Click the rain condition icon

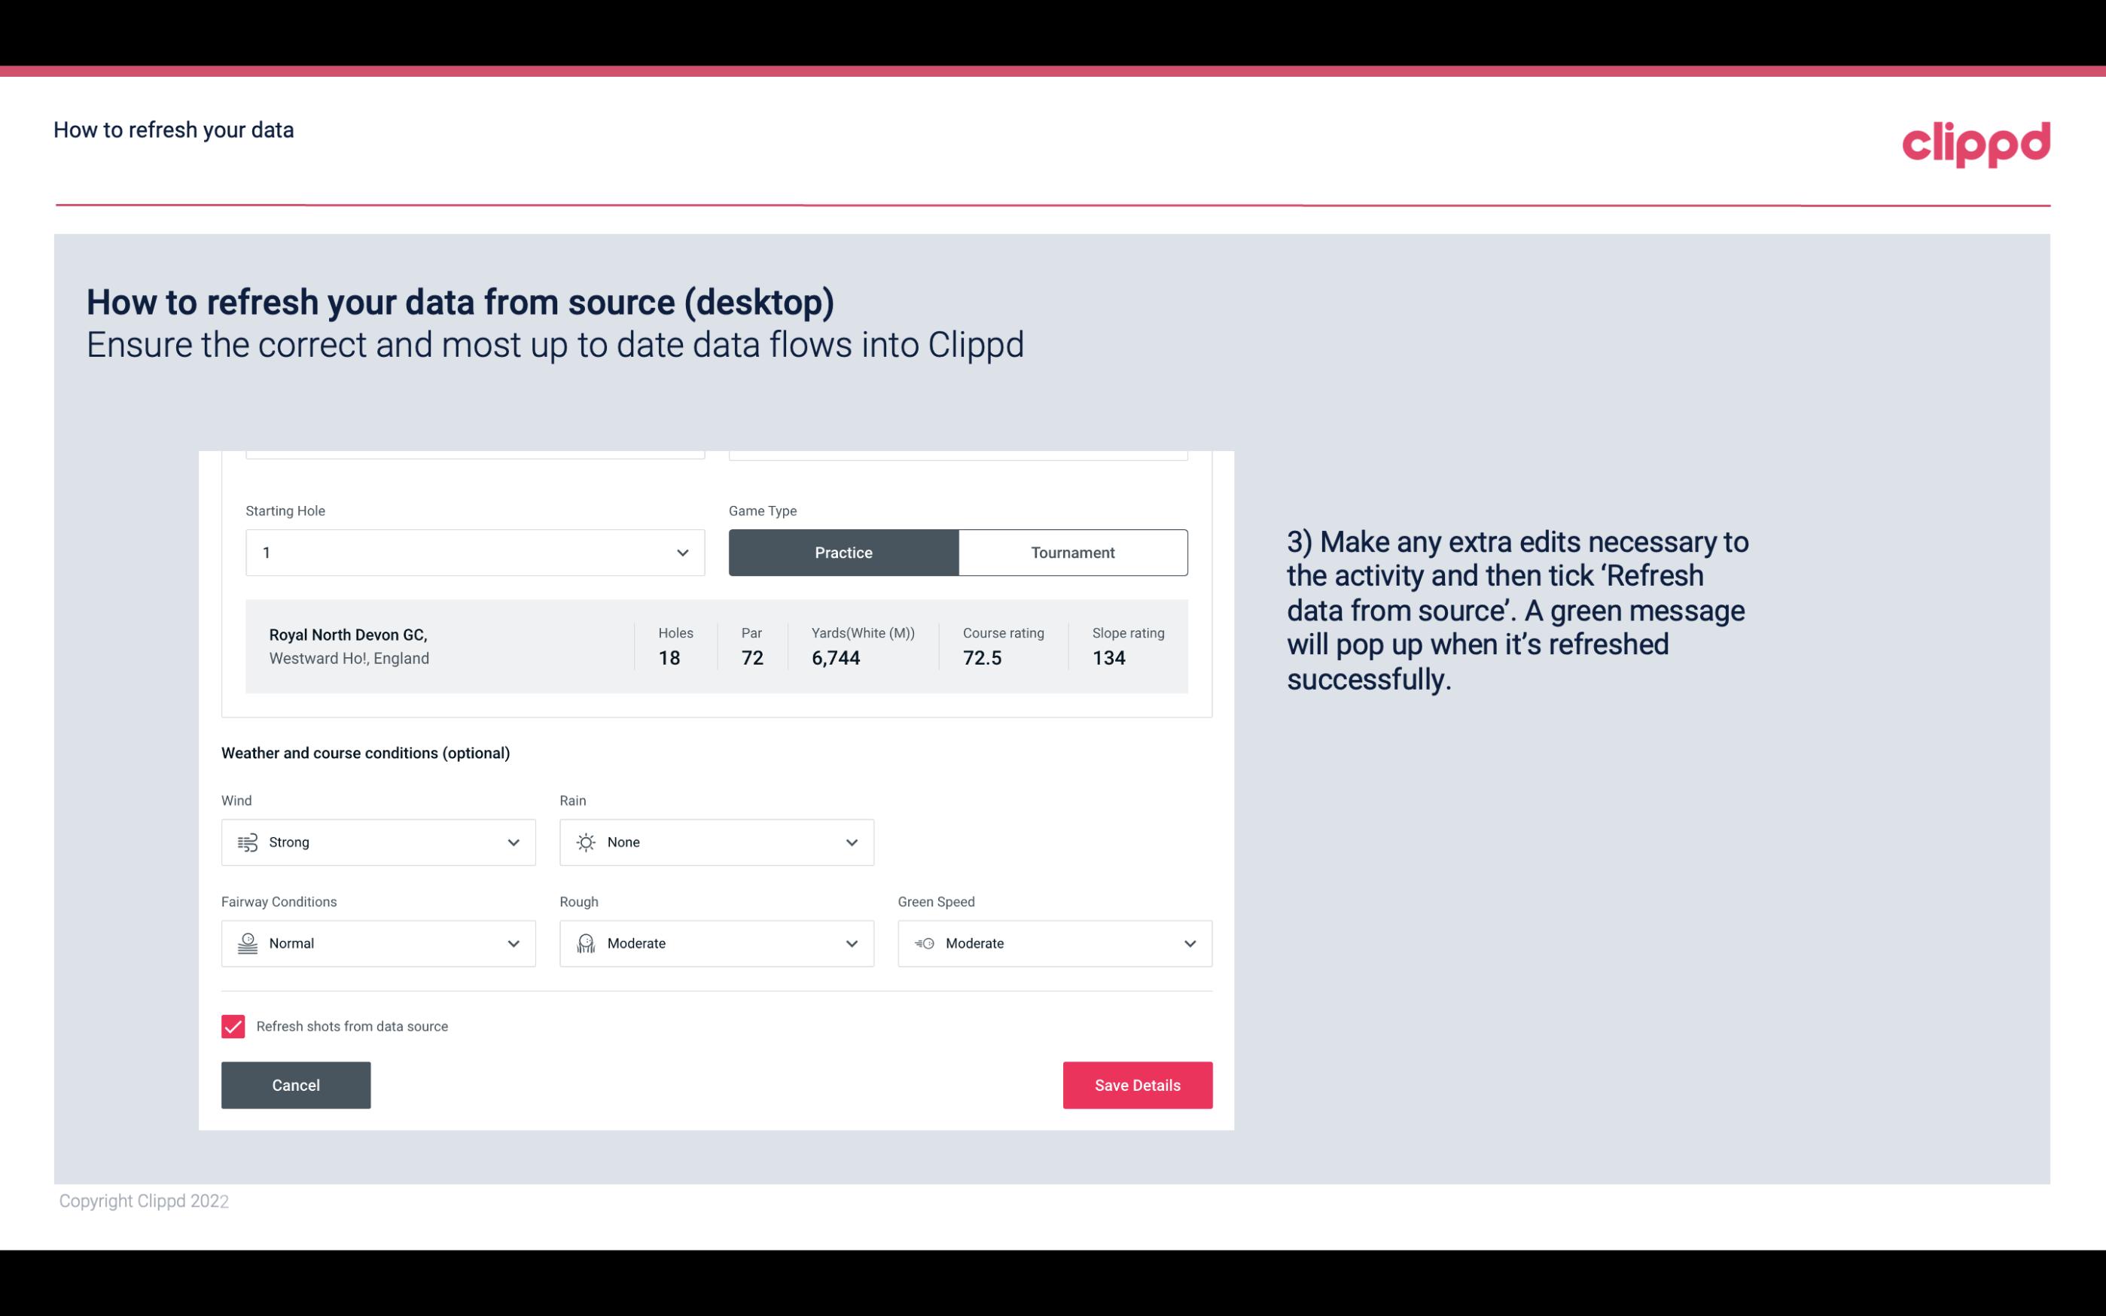pyautogui.click(x=587, y=842)
